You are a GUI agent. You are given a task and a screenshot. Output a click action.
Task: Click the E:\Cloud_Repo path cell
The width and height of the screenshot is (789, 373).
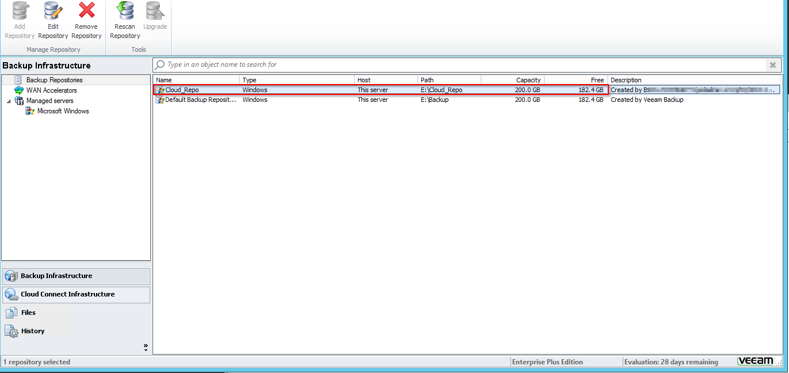pyautogui.click(x=441, y=90)
